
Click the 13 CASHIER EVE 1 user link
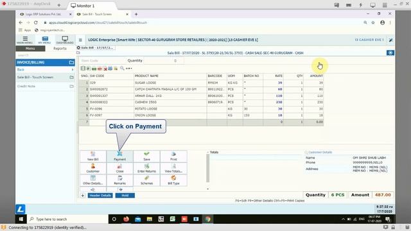tap(369, 40)
